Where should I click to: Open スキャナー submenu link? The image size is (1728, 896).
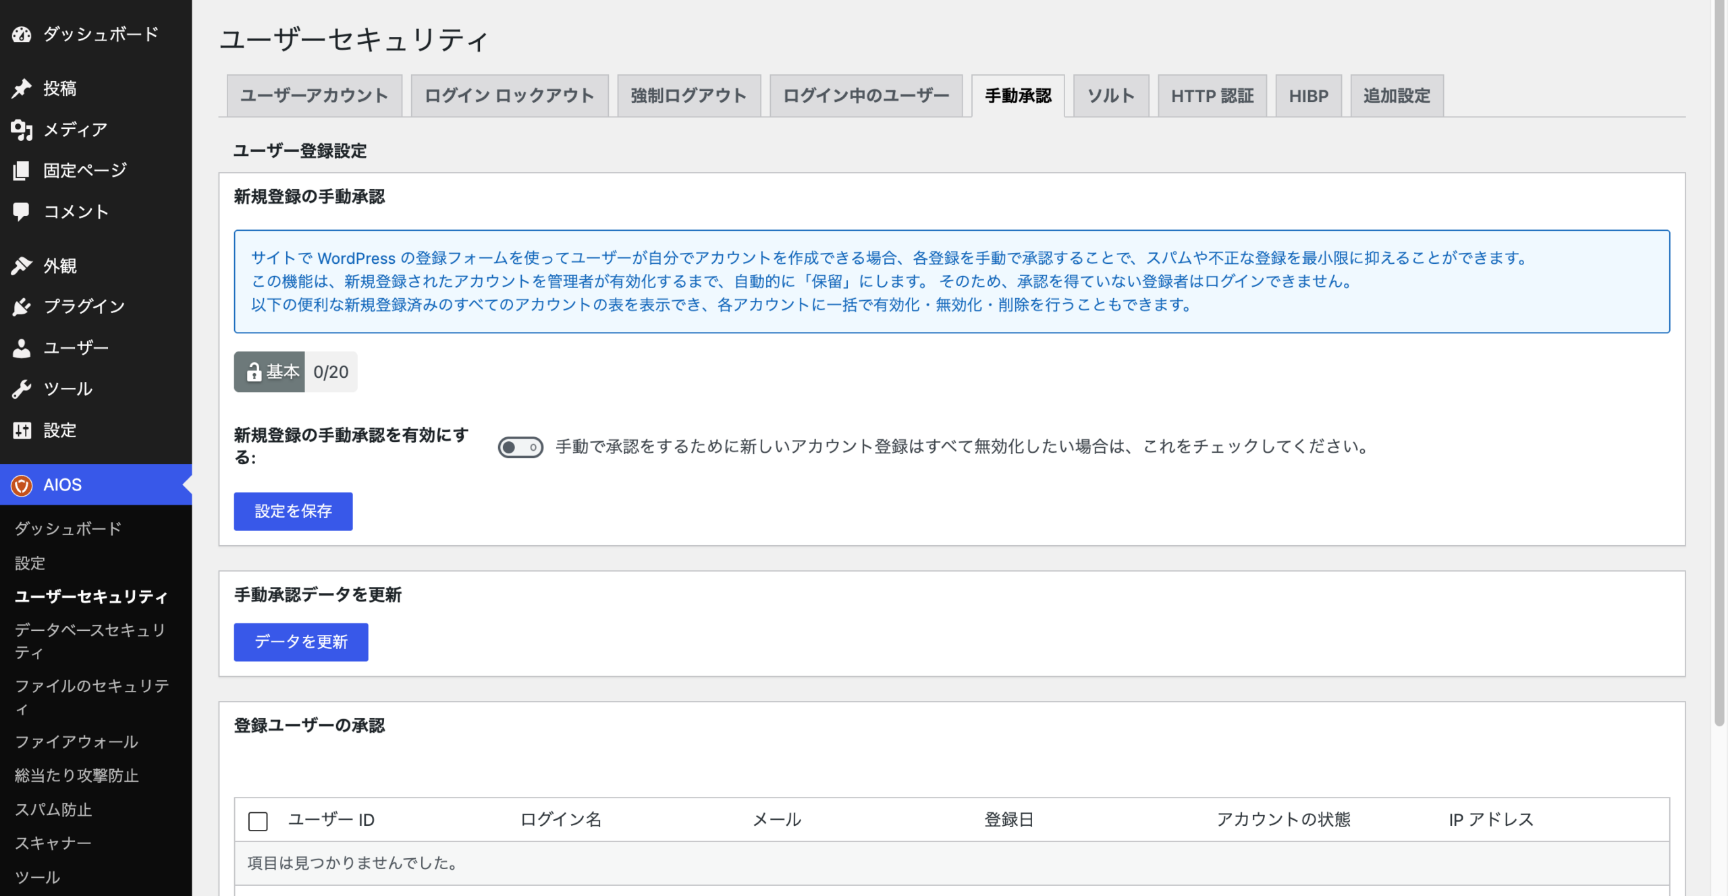(x=53, y=843)
